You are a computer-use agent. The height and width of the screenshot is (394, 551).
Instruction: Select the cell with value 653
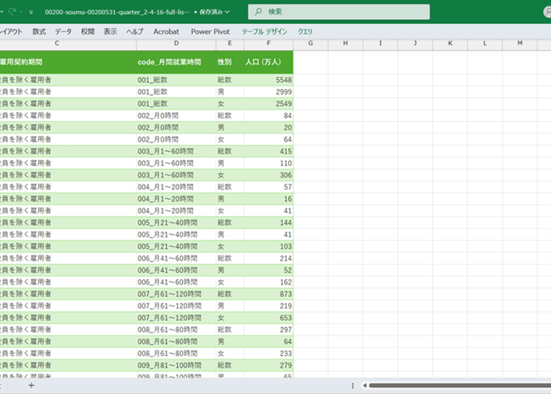coord(268,318)
